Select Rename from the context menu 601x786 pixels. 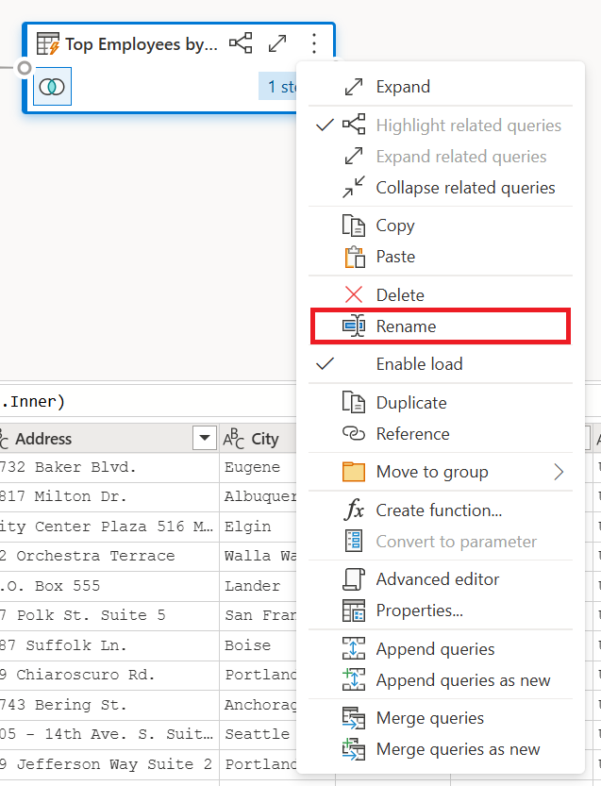click(x=441, y=326)
